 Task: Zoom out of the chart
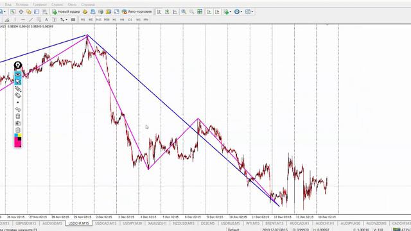click(191, 12)
